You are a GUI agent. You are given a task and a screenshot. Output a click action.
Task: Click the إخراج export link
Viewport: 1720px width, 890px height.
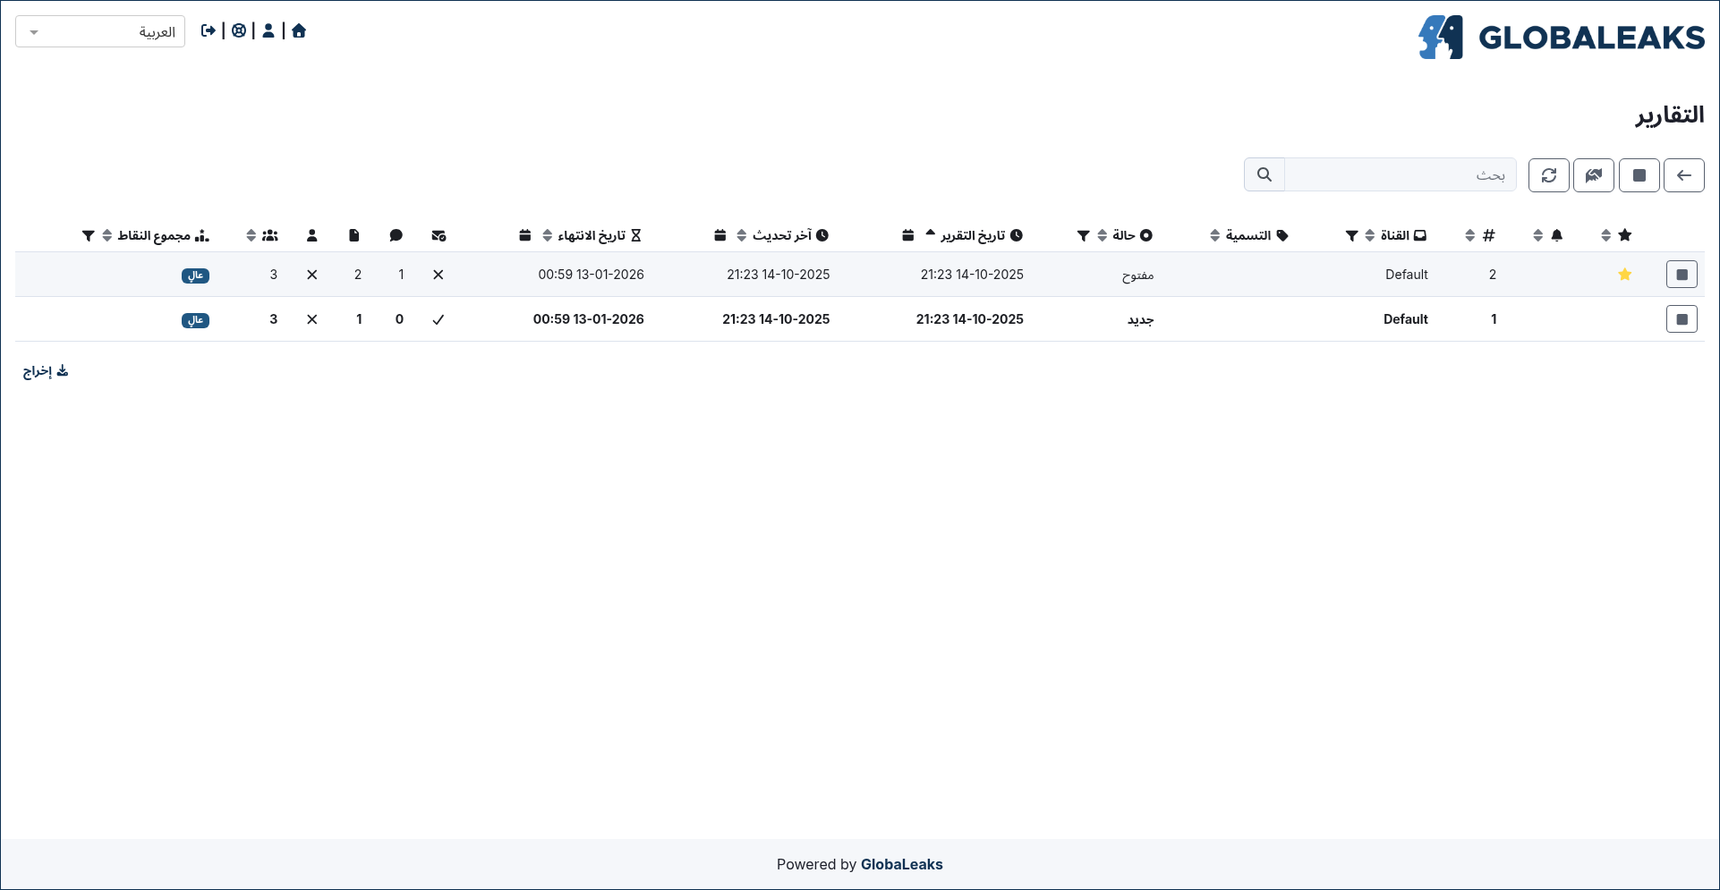(46, 371)
